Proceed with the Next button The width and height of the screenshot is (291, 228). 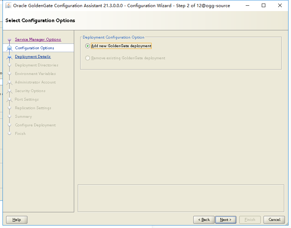click(226, 220)
